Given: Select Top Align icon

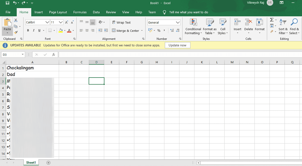Looking at the screenshot, I should (81, 22).
